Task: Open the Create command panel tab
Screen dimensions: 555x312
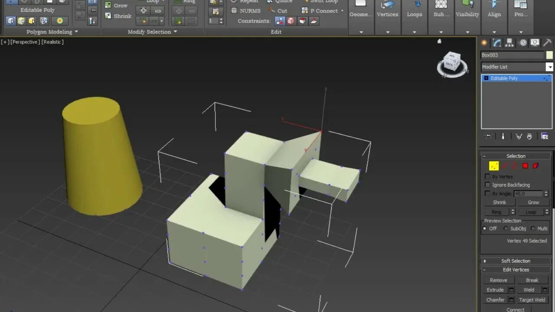Action: click(x=484, y=42)
